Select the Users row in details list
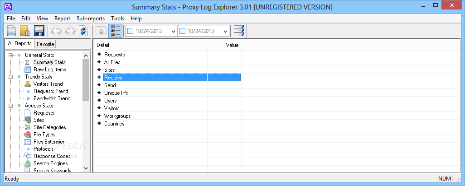 tap(168, 100)
